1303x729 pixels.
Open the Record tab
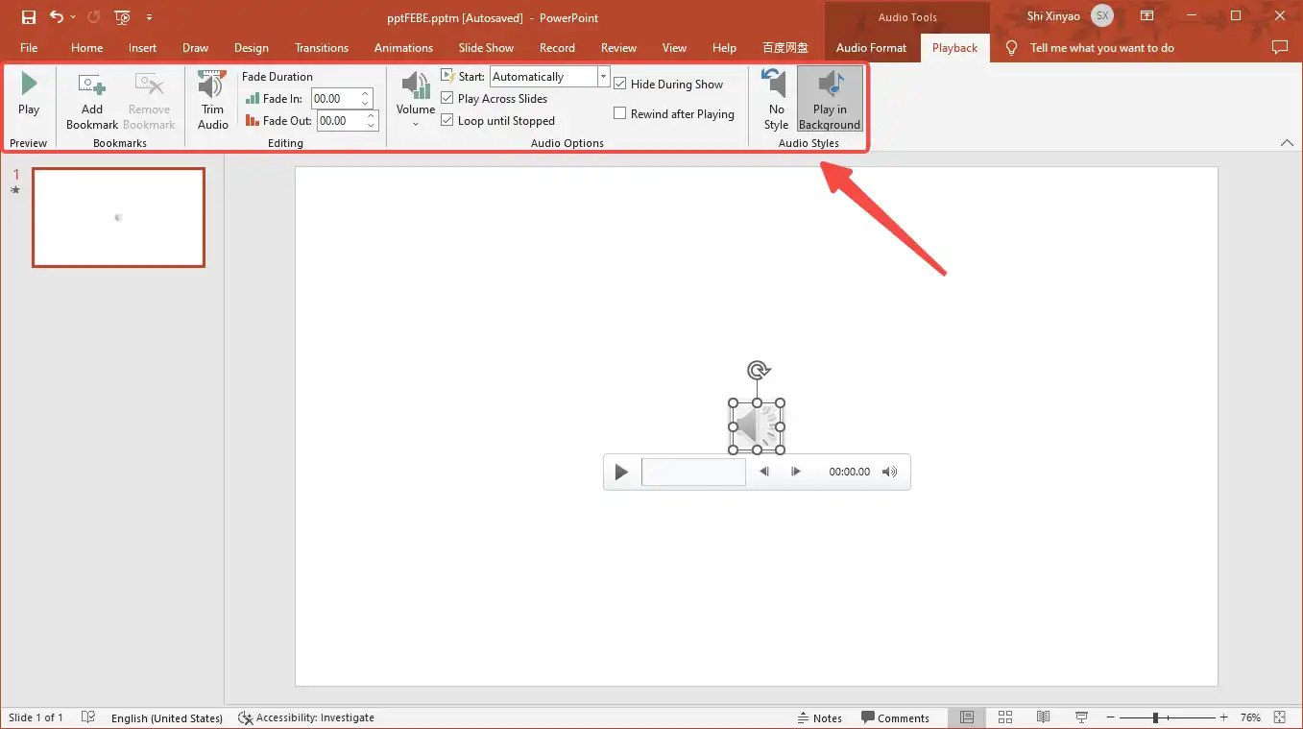pyautogui.click(x=557, y=48)
